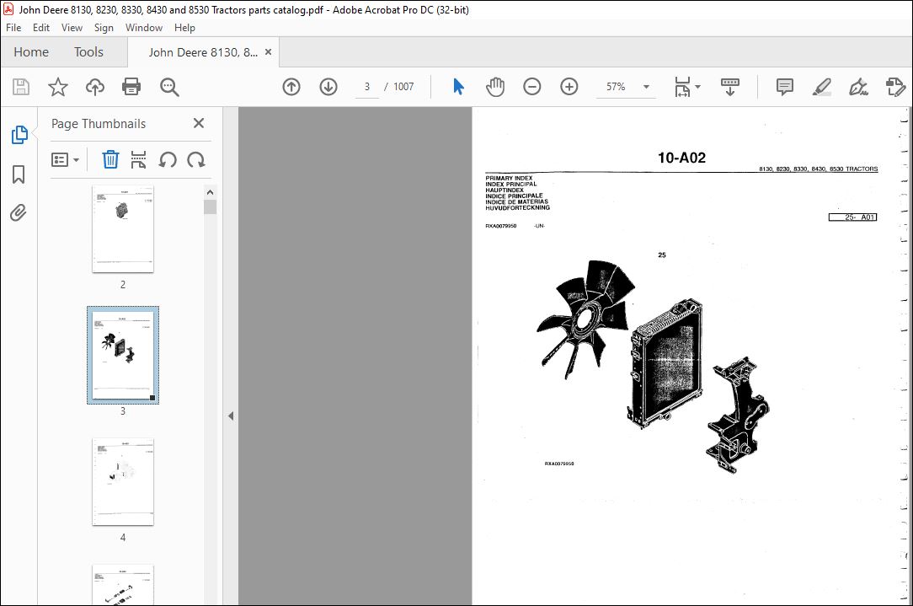Click thumbnails scrollbar up arrow
This screenshot has height=606, width=913.
211,192
